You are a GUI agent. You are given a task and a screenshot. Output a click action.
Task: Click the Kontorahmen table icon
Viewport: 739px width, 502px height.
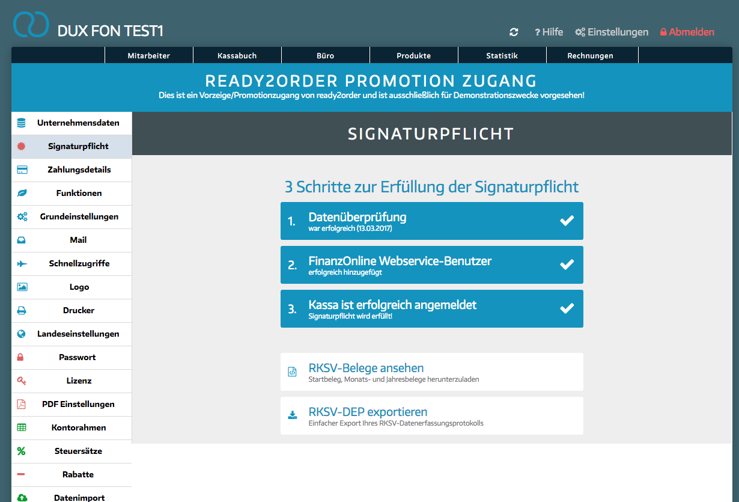[x=22, y=427]
